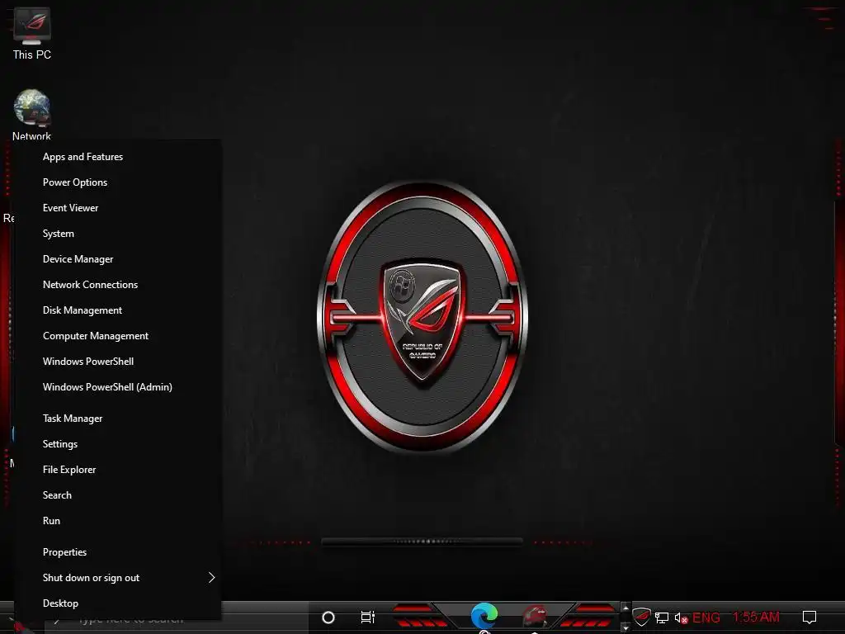
Task: Open the Run dialog entry
Action: [x=118, y=521]
